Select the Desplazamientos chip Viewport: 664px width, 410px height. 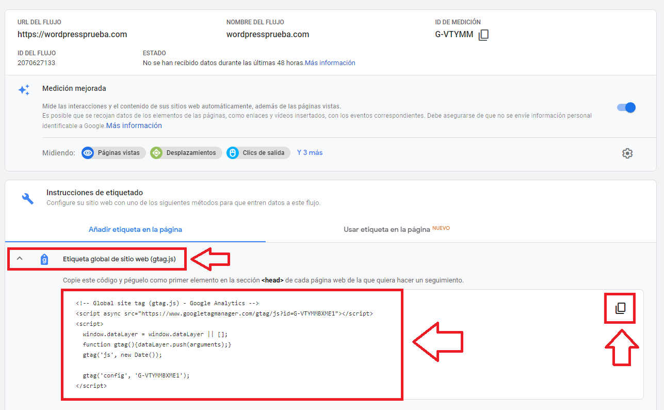click(x=186, y=153)
